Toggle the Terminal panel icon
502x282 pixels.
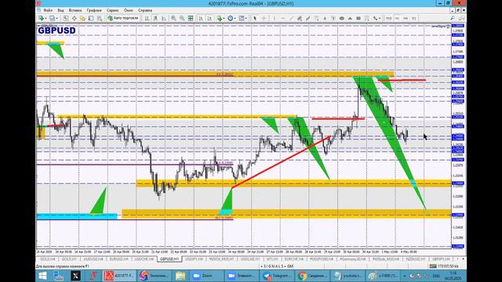click(91, 18)
